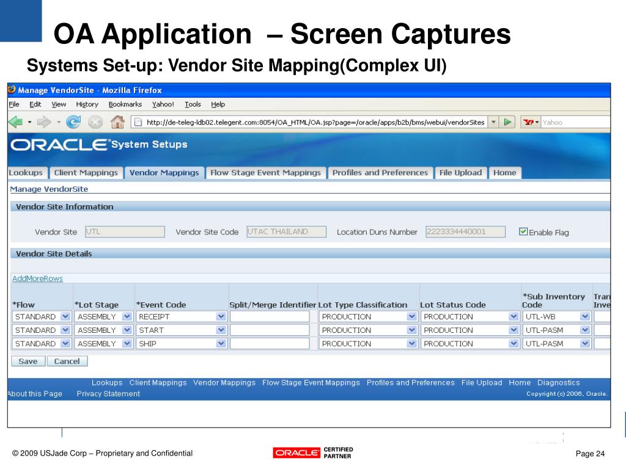
Task: Go to the Home tab
Action: tap(504, 173)
